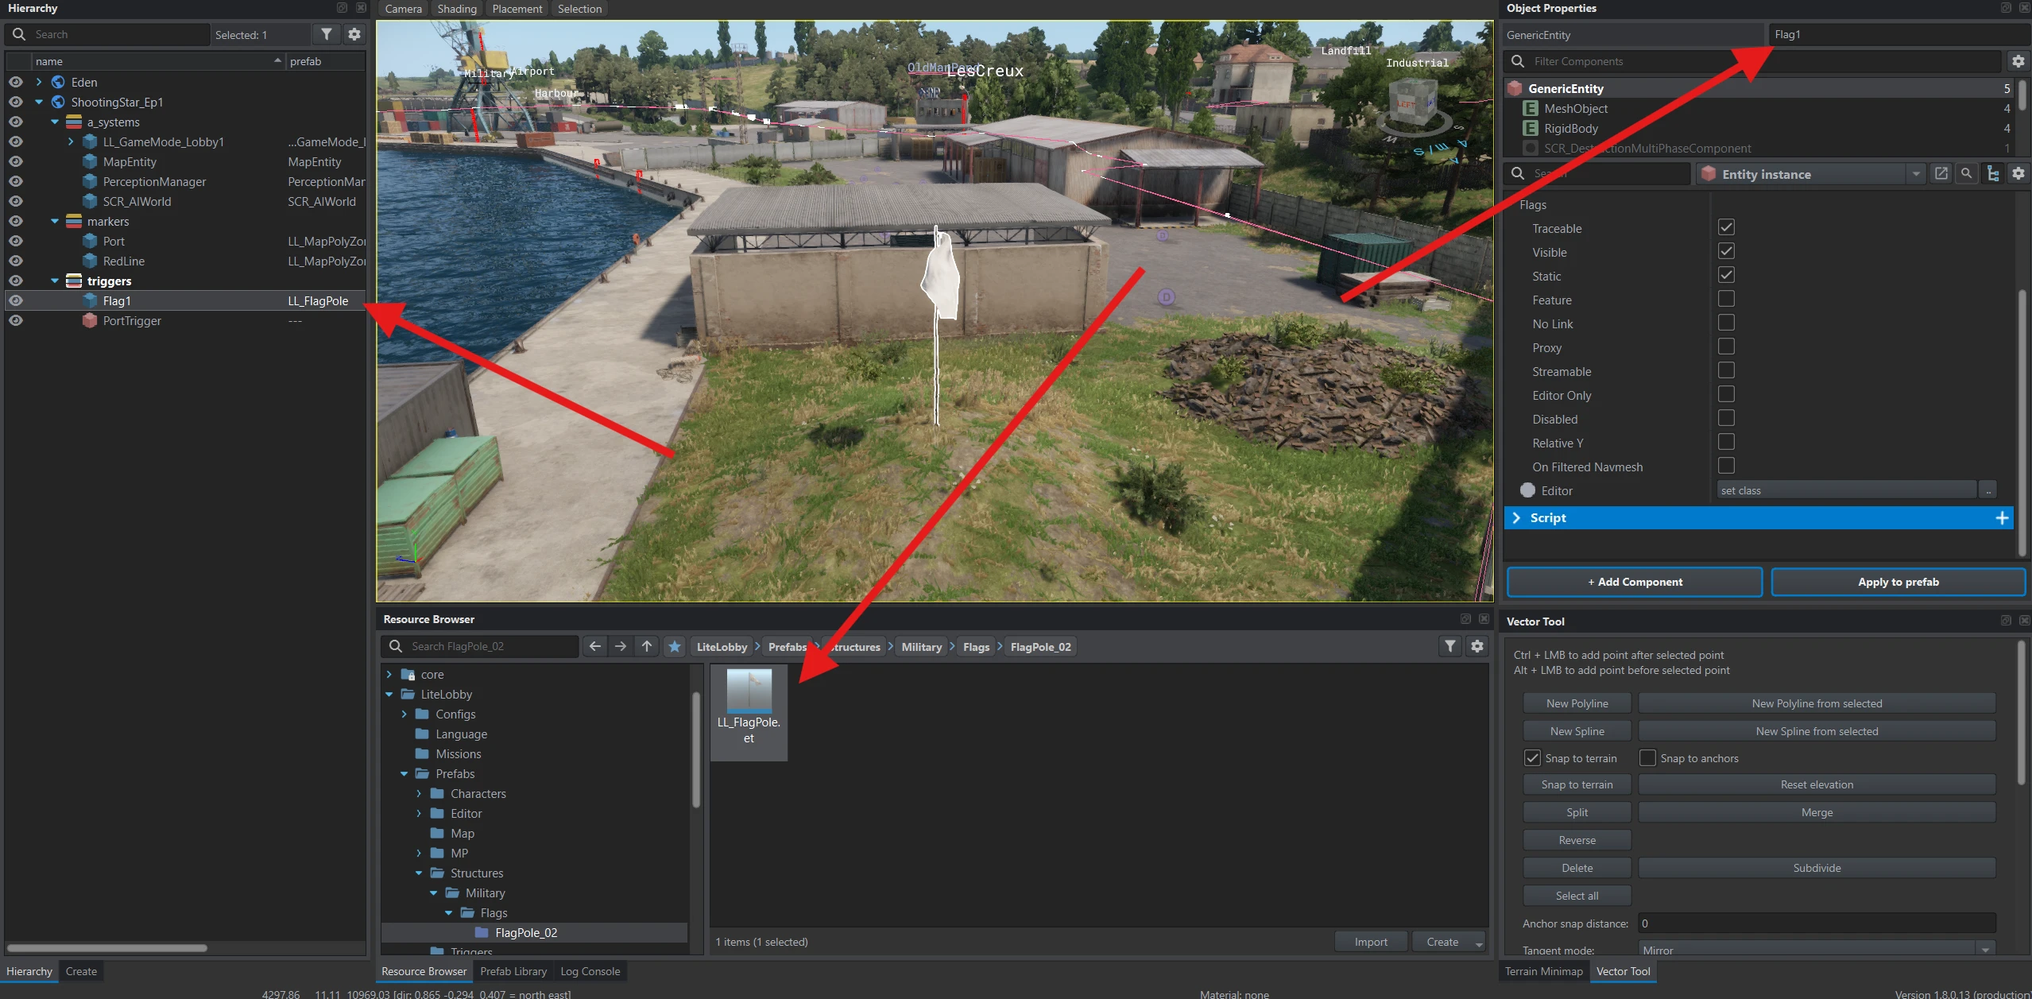Expand the Characters folder
The width and height of the screenshot is (2032, 999).
pos(420,794)
